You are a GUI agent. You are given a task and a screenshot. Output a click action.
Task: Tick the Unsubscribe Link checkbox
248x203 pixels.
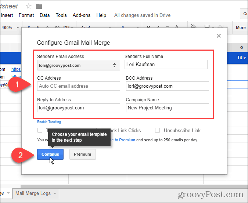click(157, 130)
